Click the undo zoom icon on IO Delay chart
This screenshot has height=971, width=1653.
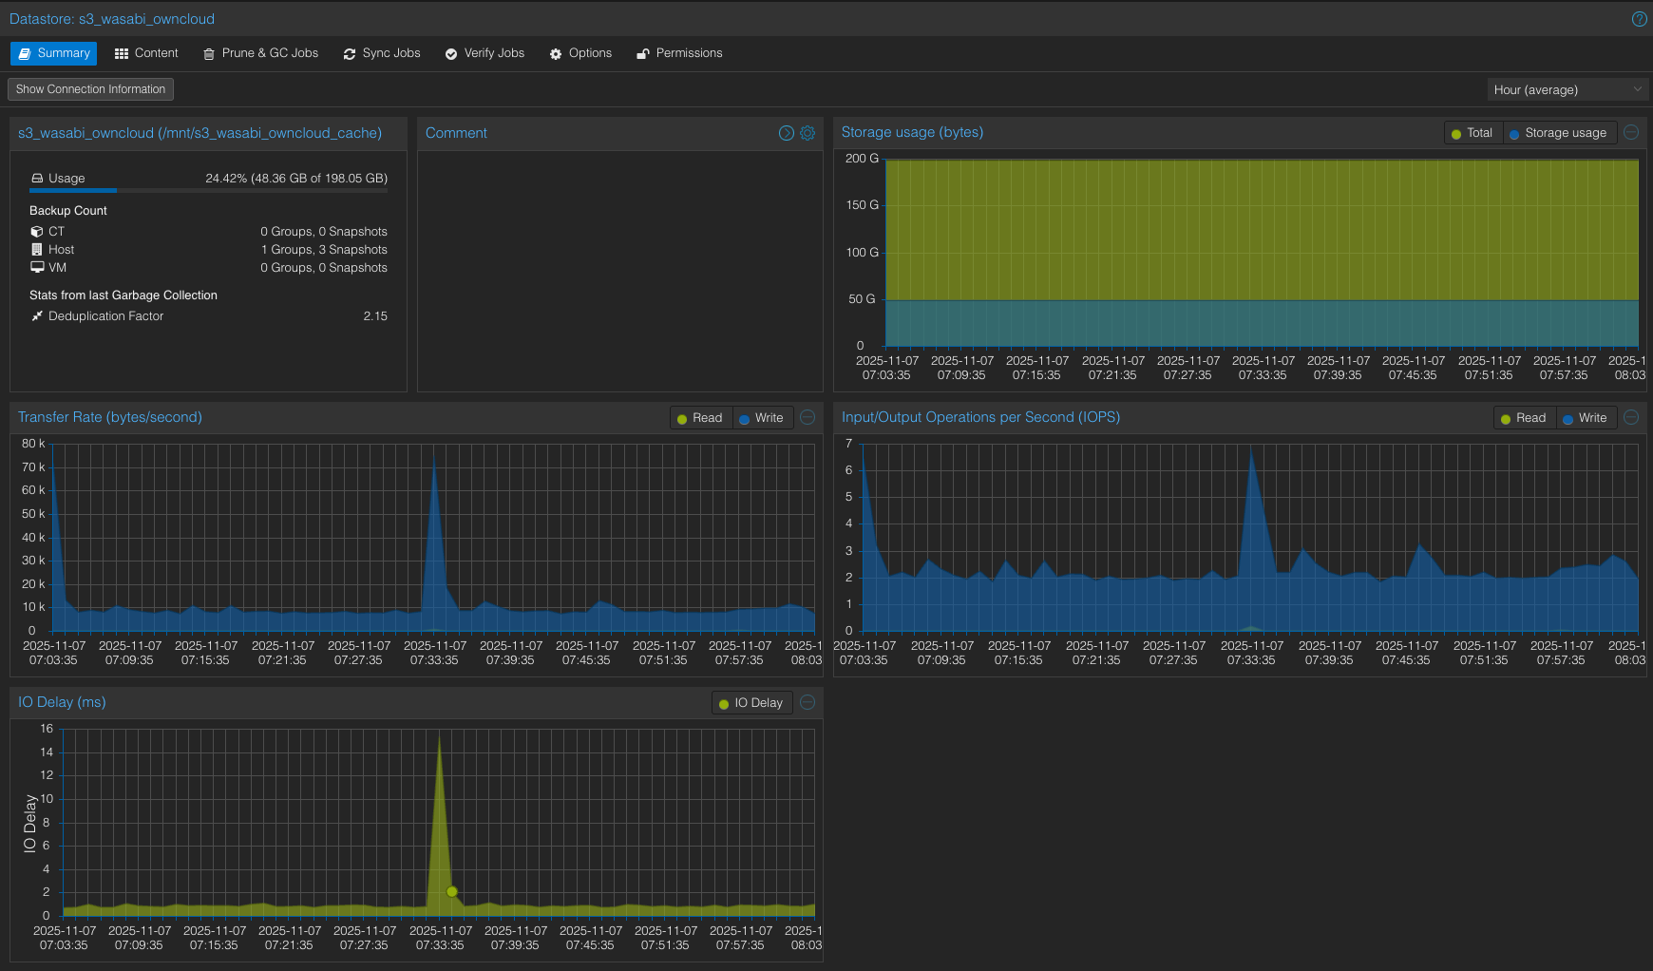807,702
